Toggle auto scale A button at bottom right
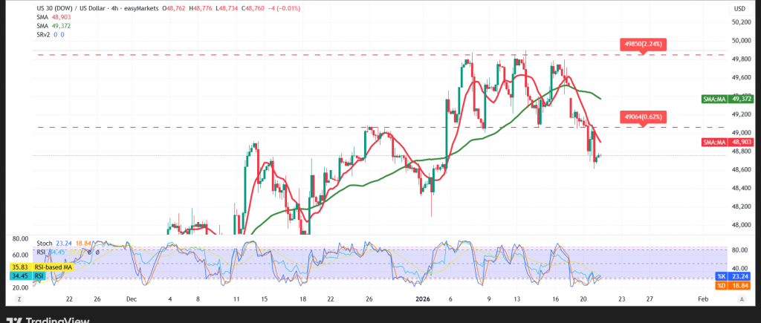761x323 pixels. 742,298
